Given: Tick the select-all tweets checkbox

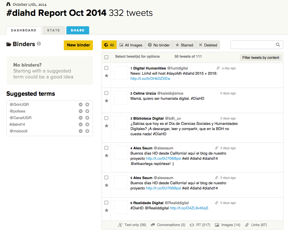Looking at the screenshot, I should point(106,57).
